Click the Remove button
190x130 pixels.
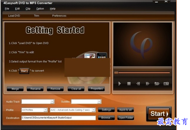[x=56, y=89]
